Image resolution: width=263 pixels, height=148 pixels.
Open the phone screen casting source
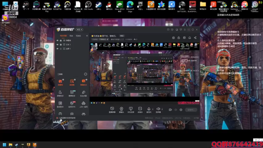pos(131,110)
